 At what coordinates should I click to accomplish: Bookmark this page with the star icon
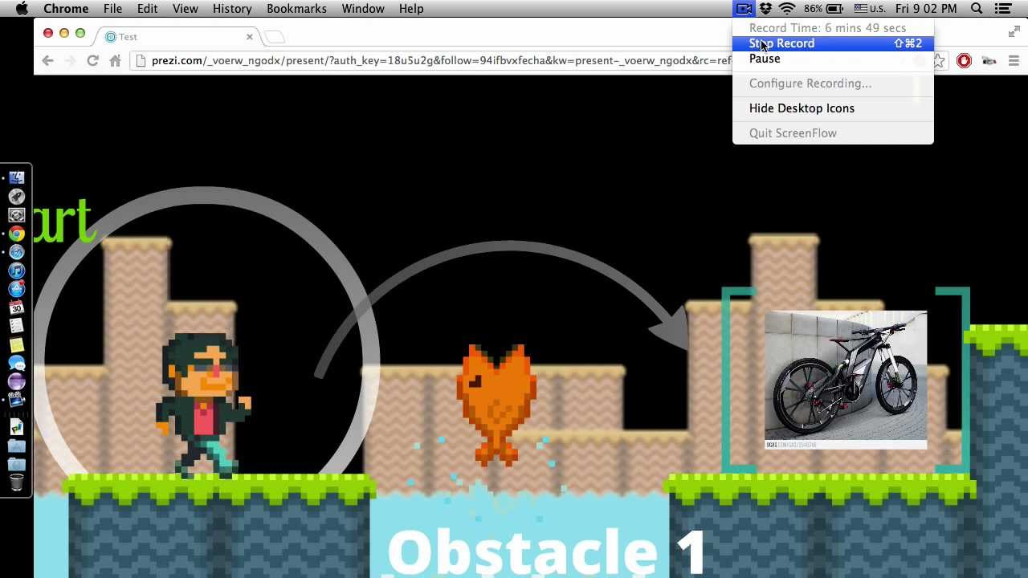(939, 61)
